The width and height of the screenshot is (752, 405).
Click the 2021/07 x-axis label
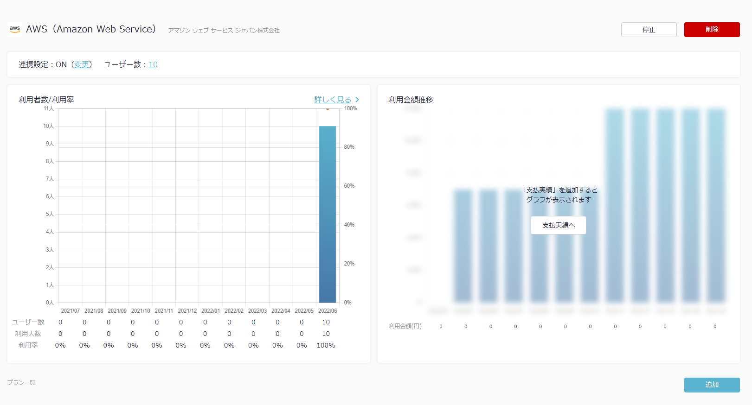(x=71, y=311)
